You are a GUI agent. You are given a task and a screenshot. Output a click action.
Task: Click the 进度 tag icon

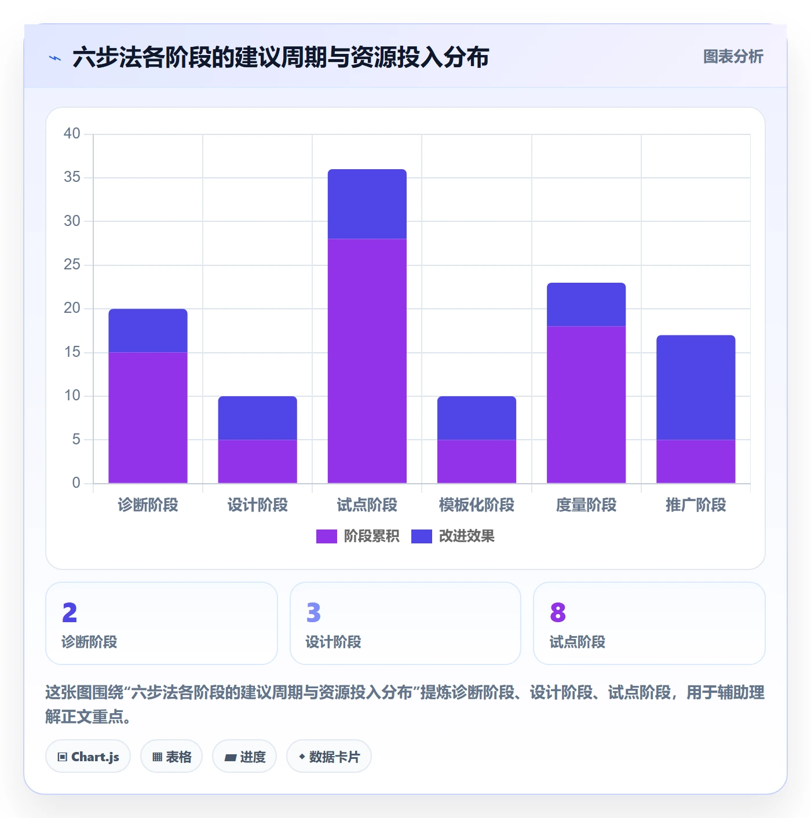tap(230, 757)
